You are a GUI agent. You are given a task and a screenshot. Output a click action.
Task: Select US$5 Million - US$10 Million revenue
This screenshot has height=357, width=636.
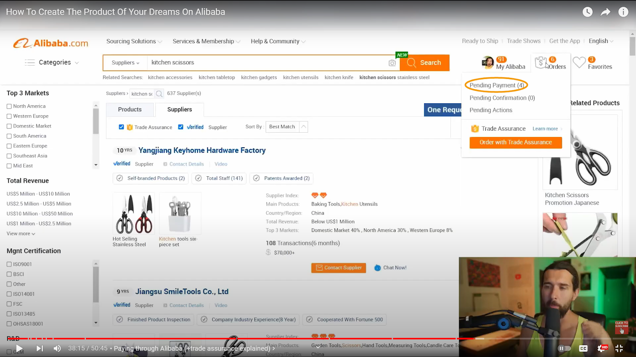tap(38, 194)
